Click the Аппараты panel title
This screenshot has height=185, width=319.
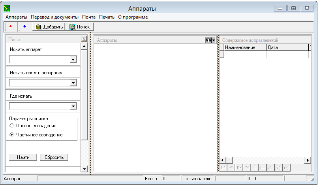click(107, 40)
